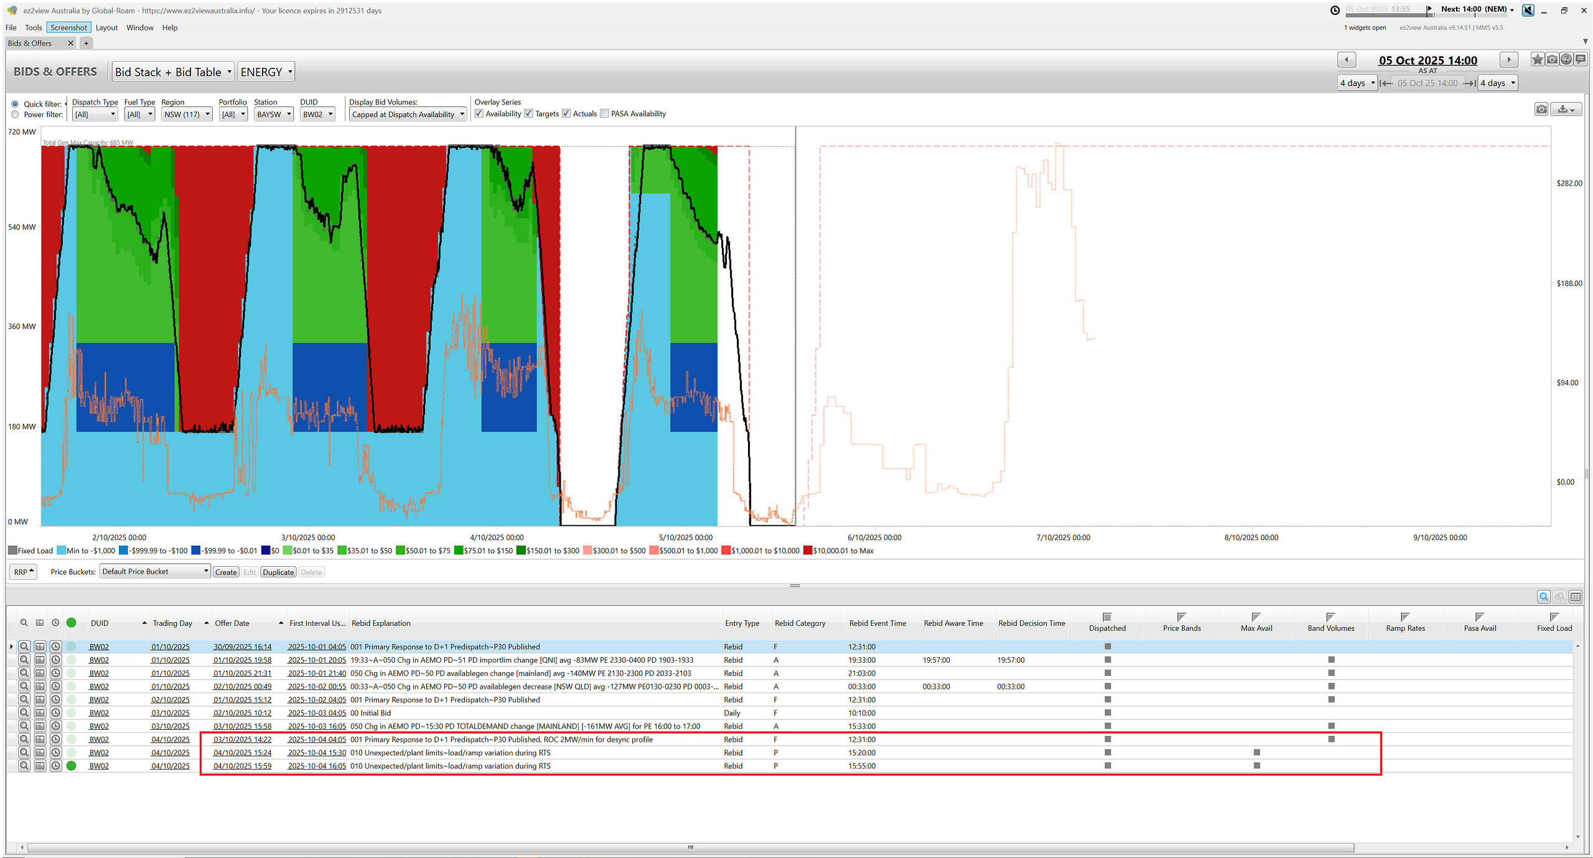Click the comment speech bubble icon
Viewport: 1593px width, 858px height.
click(x=1581, y=60)
